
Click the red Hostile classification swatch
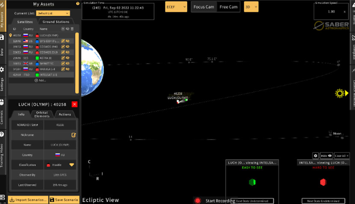click(x=48, y=165)
